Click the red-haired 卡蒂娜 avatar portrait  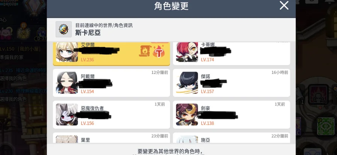tap(187, 52)
